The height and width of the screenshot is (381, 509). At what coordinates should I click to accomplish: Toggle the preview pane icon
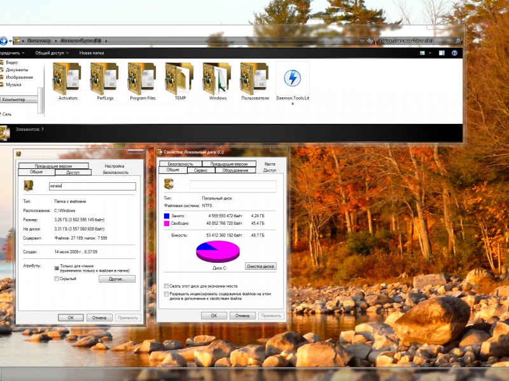pyautogui.click(x=442, y=53)
